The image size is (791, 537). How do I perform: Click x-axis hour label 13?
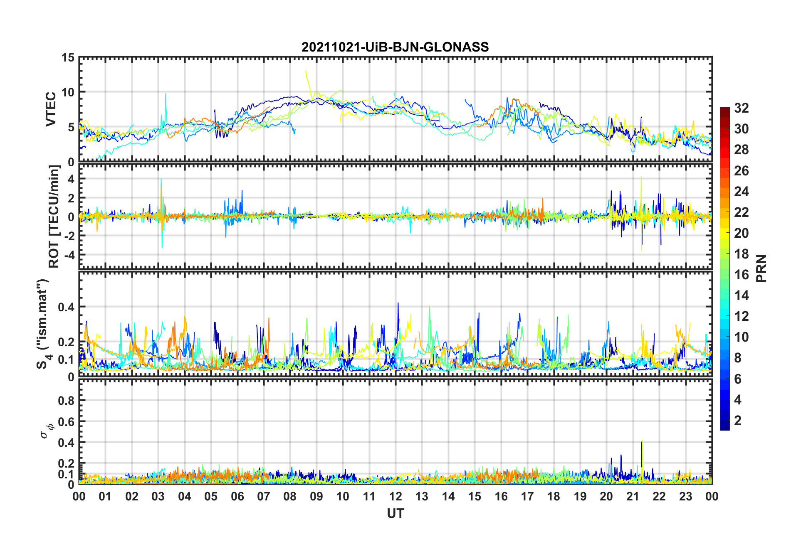coord(422,496)
